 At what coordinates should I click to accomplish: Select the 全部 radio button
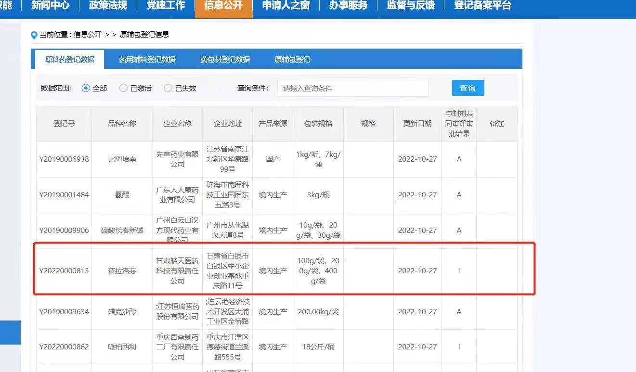(x=86, y=88)
